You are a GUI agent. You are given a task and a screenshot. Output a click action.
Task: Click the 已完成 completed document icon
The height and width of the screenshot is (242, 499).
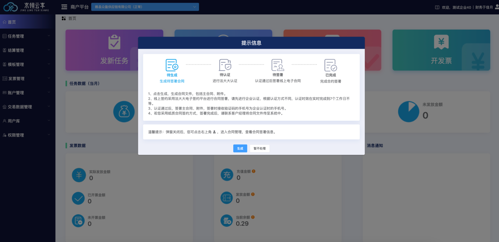coord(330,65)
